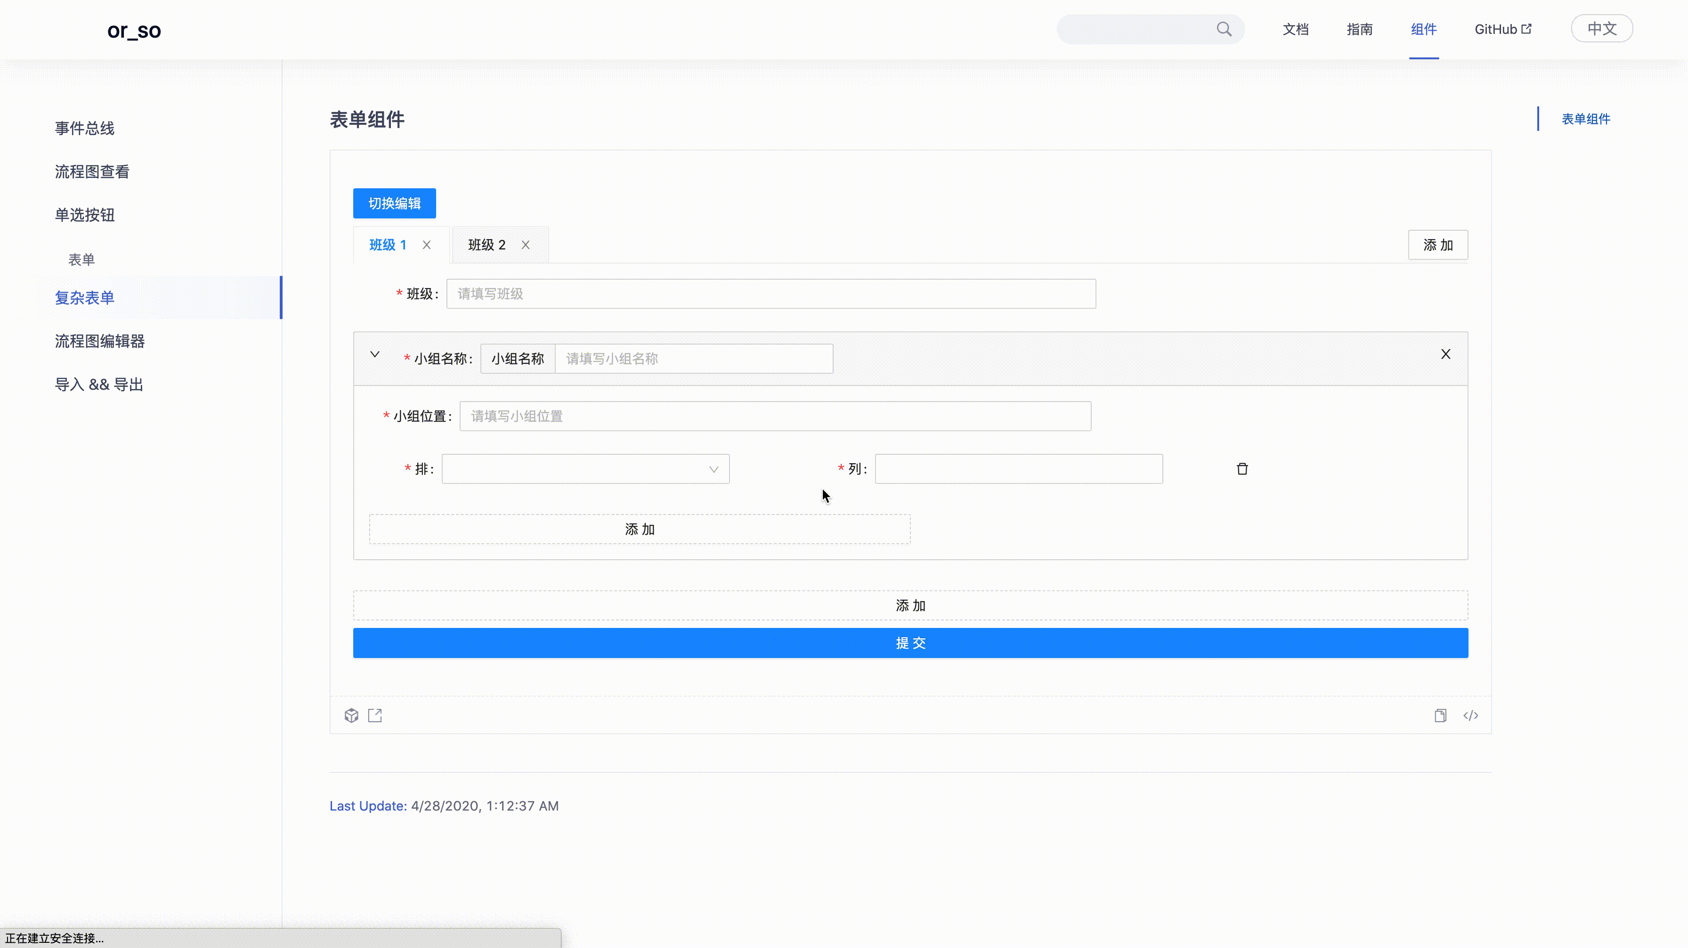Open demo in new window icon
The width and height of the screenshot is (1688, 948).
pos(375,715)
